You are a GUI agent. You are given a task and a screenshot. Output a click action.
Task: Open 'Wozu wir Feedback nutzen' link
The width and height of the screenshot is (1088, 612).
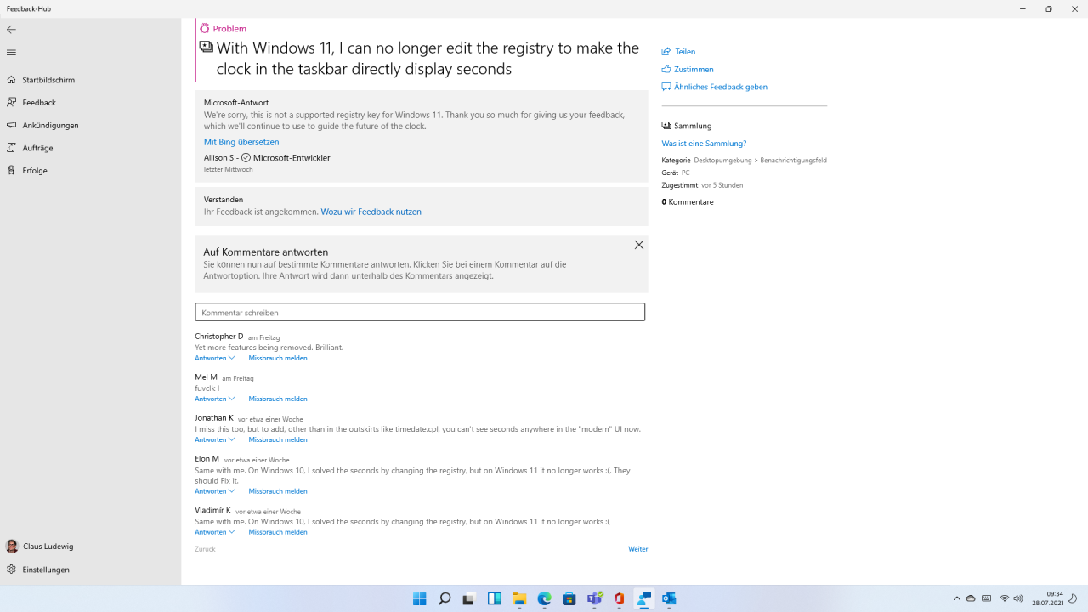tap(371, 212)
